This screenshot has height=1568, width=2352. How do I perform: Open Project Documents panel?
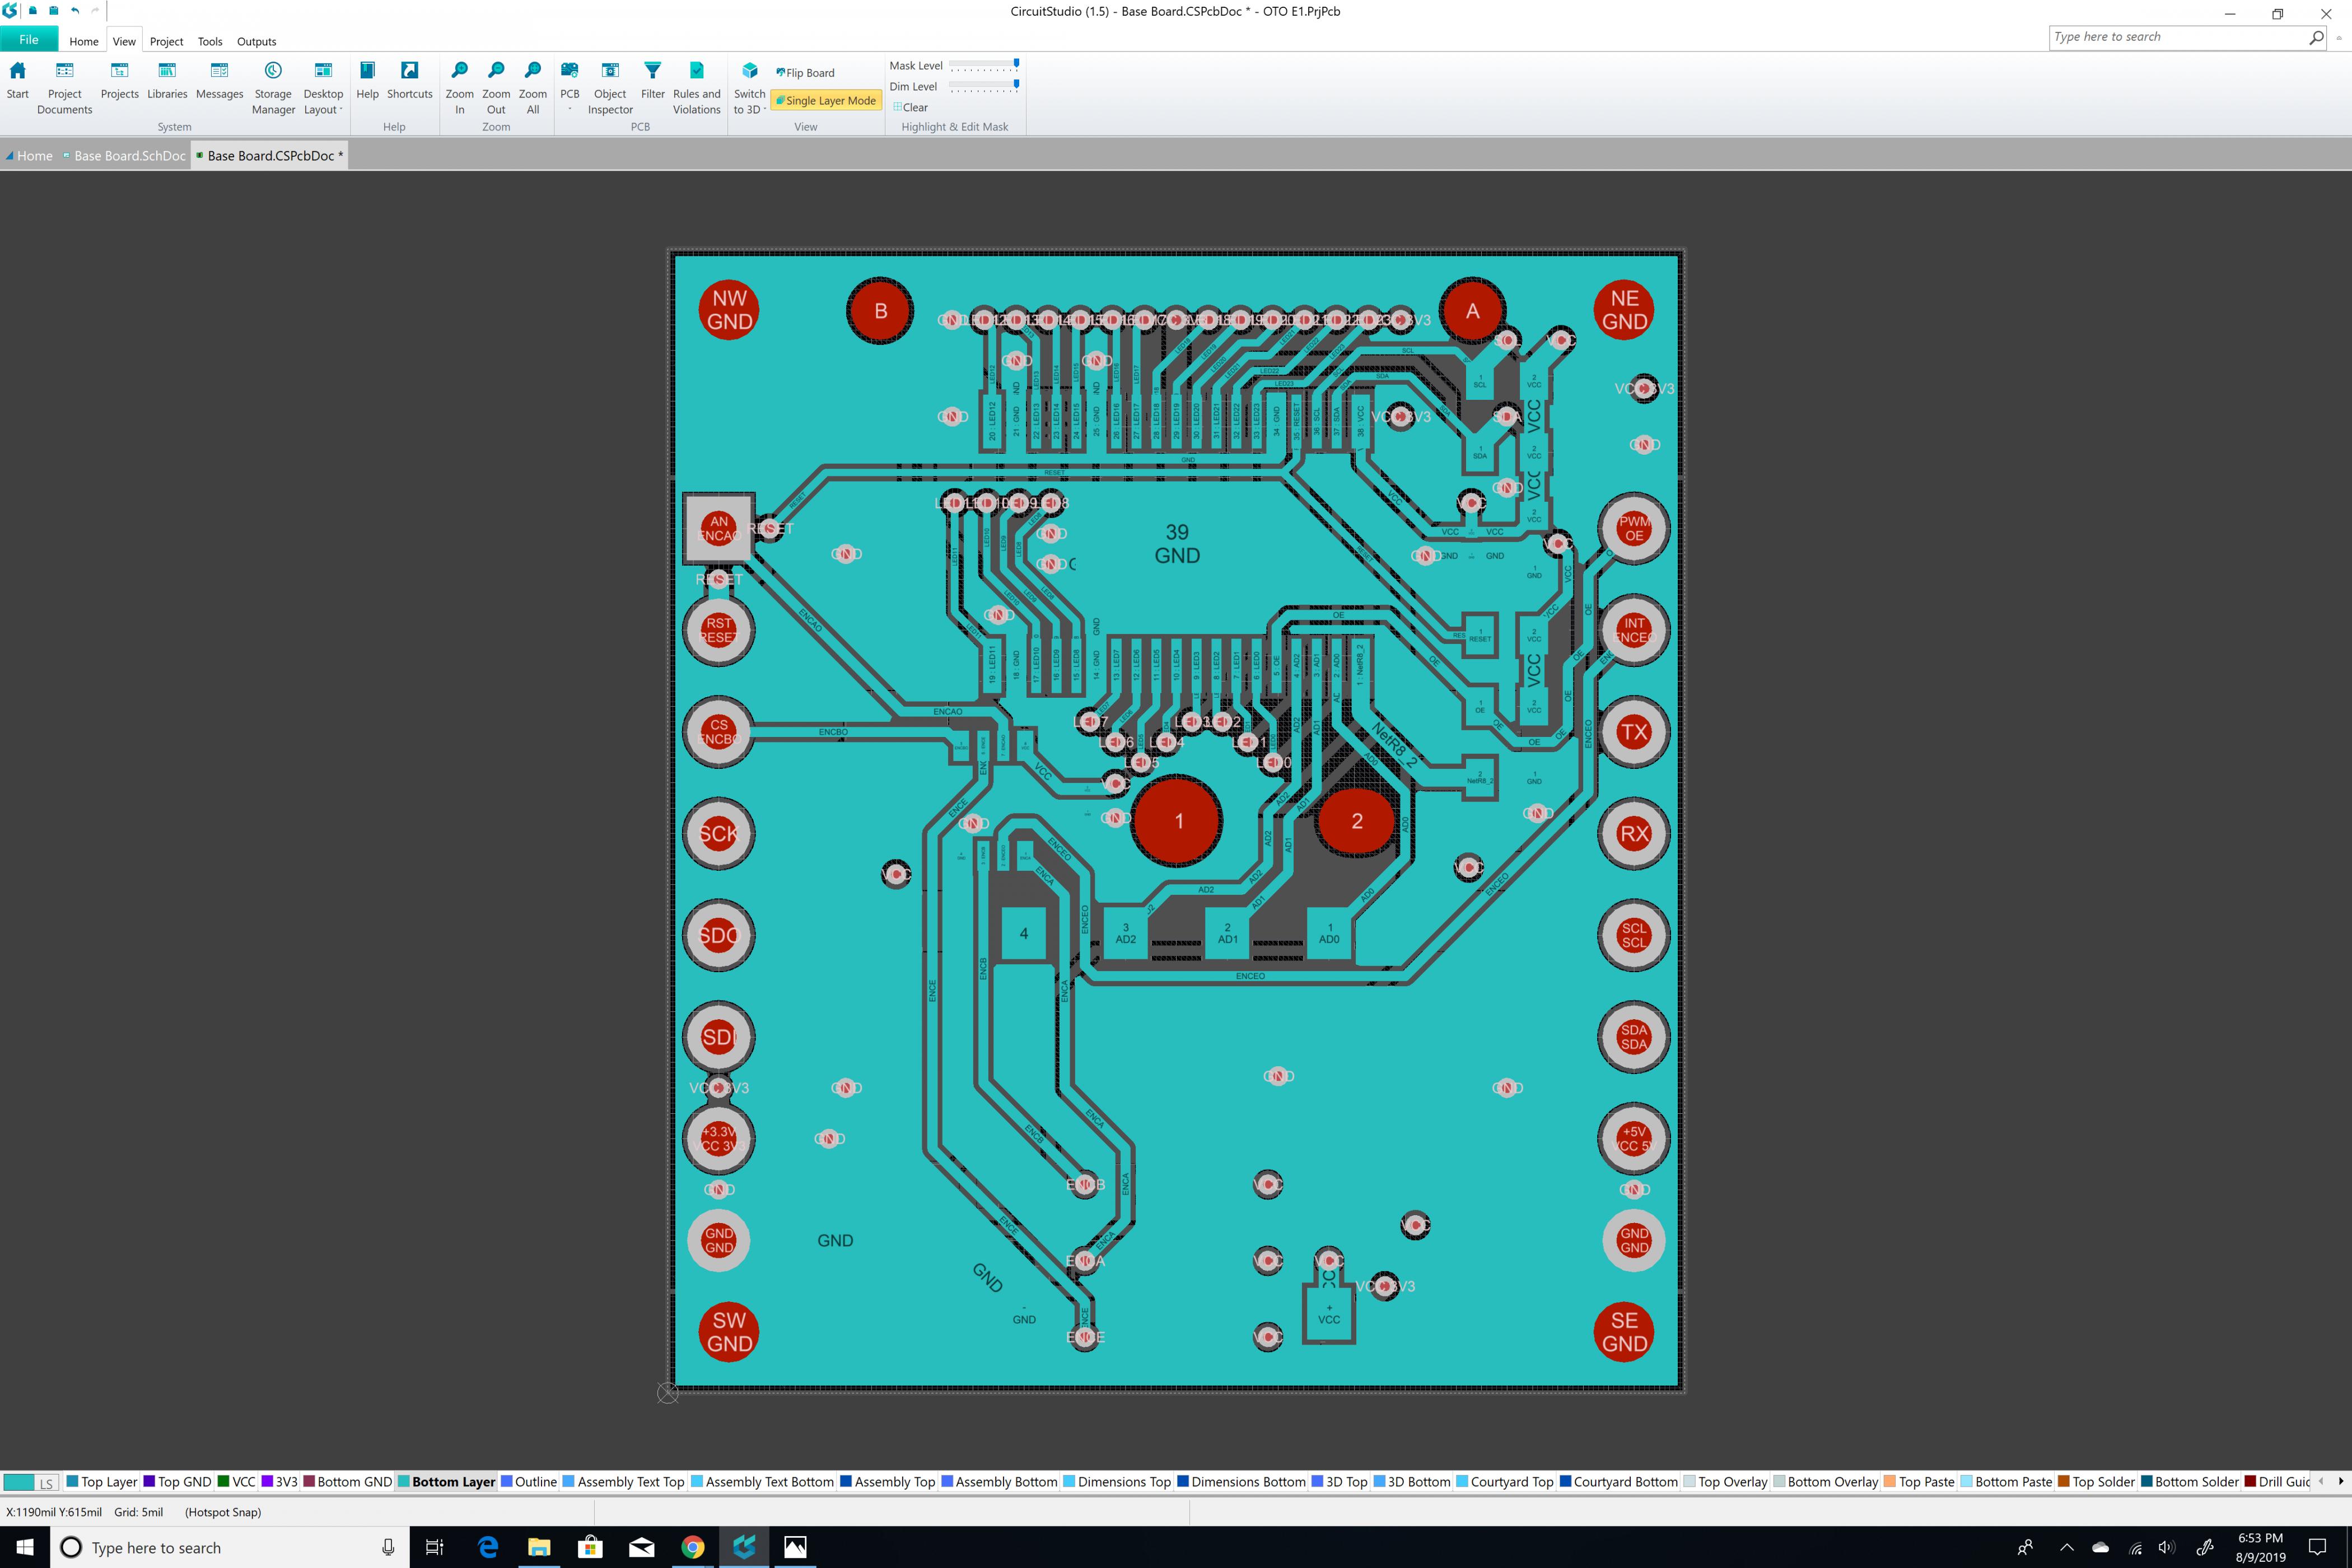click(x=64, y=88)
